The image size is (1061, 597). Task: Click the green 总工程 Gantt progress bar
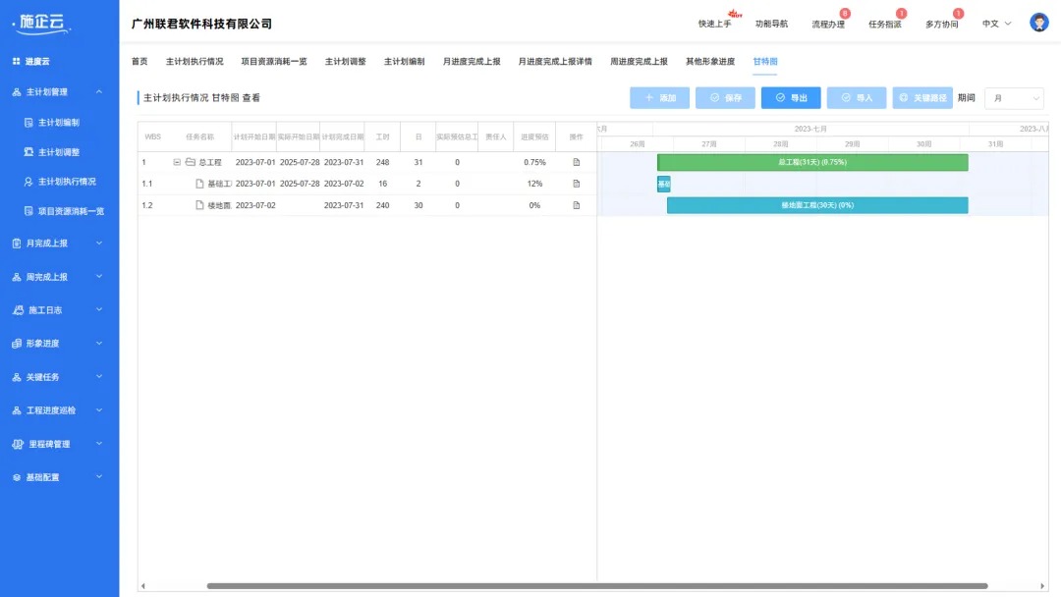pos(815,162)
